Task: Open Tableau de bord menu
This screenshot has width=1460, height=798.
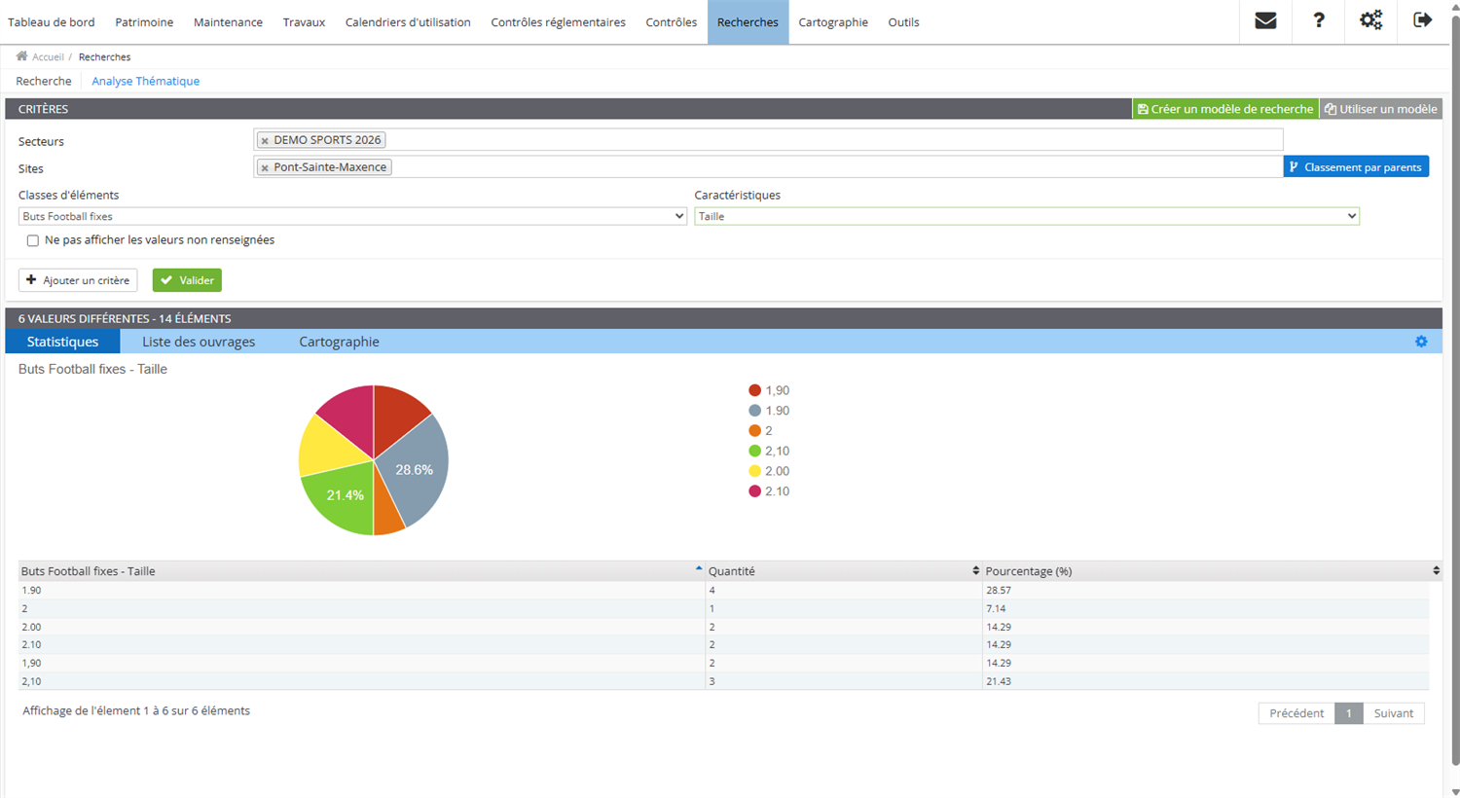Action: (52, 21)
